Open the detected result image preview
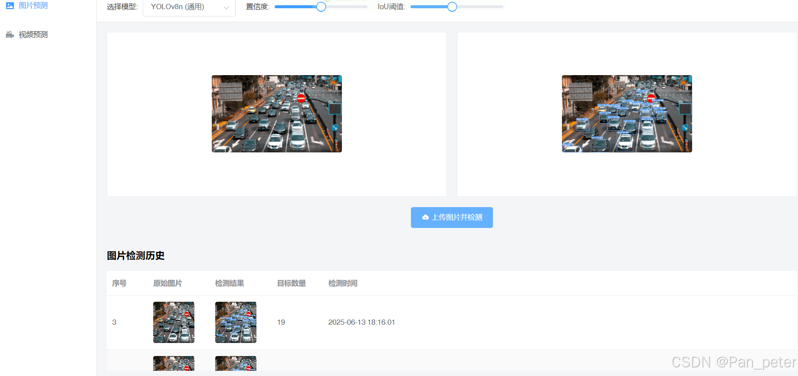 [627, 114]
